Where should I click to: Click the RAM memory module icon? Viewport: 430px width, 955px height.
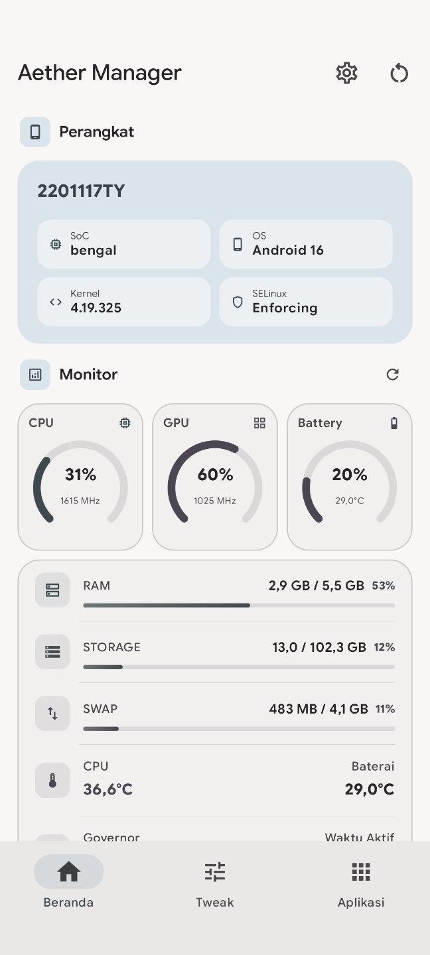pyautogui.click(x=52, y=590)
